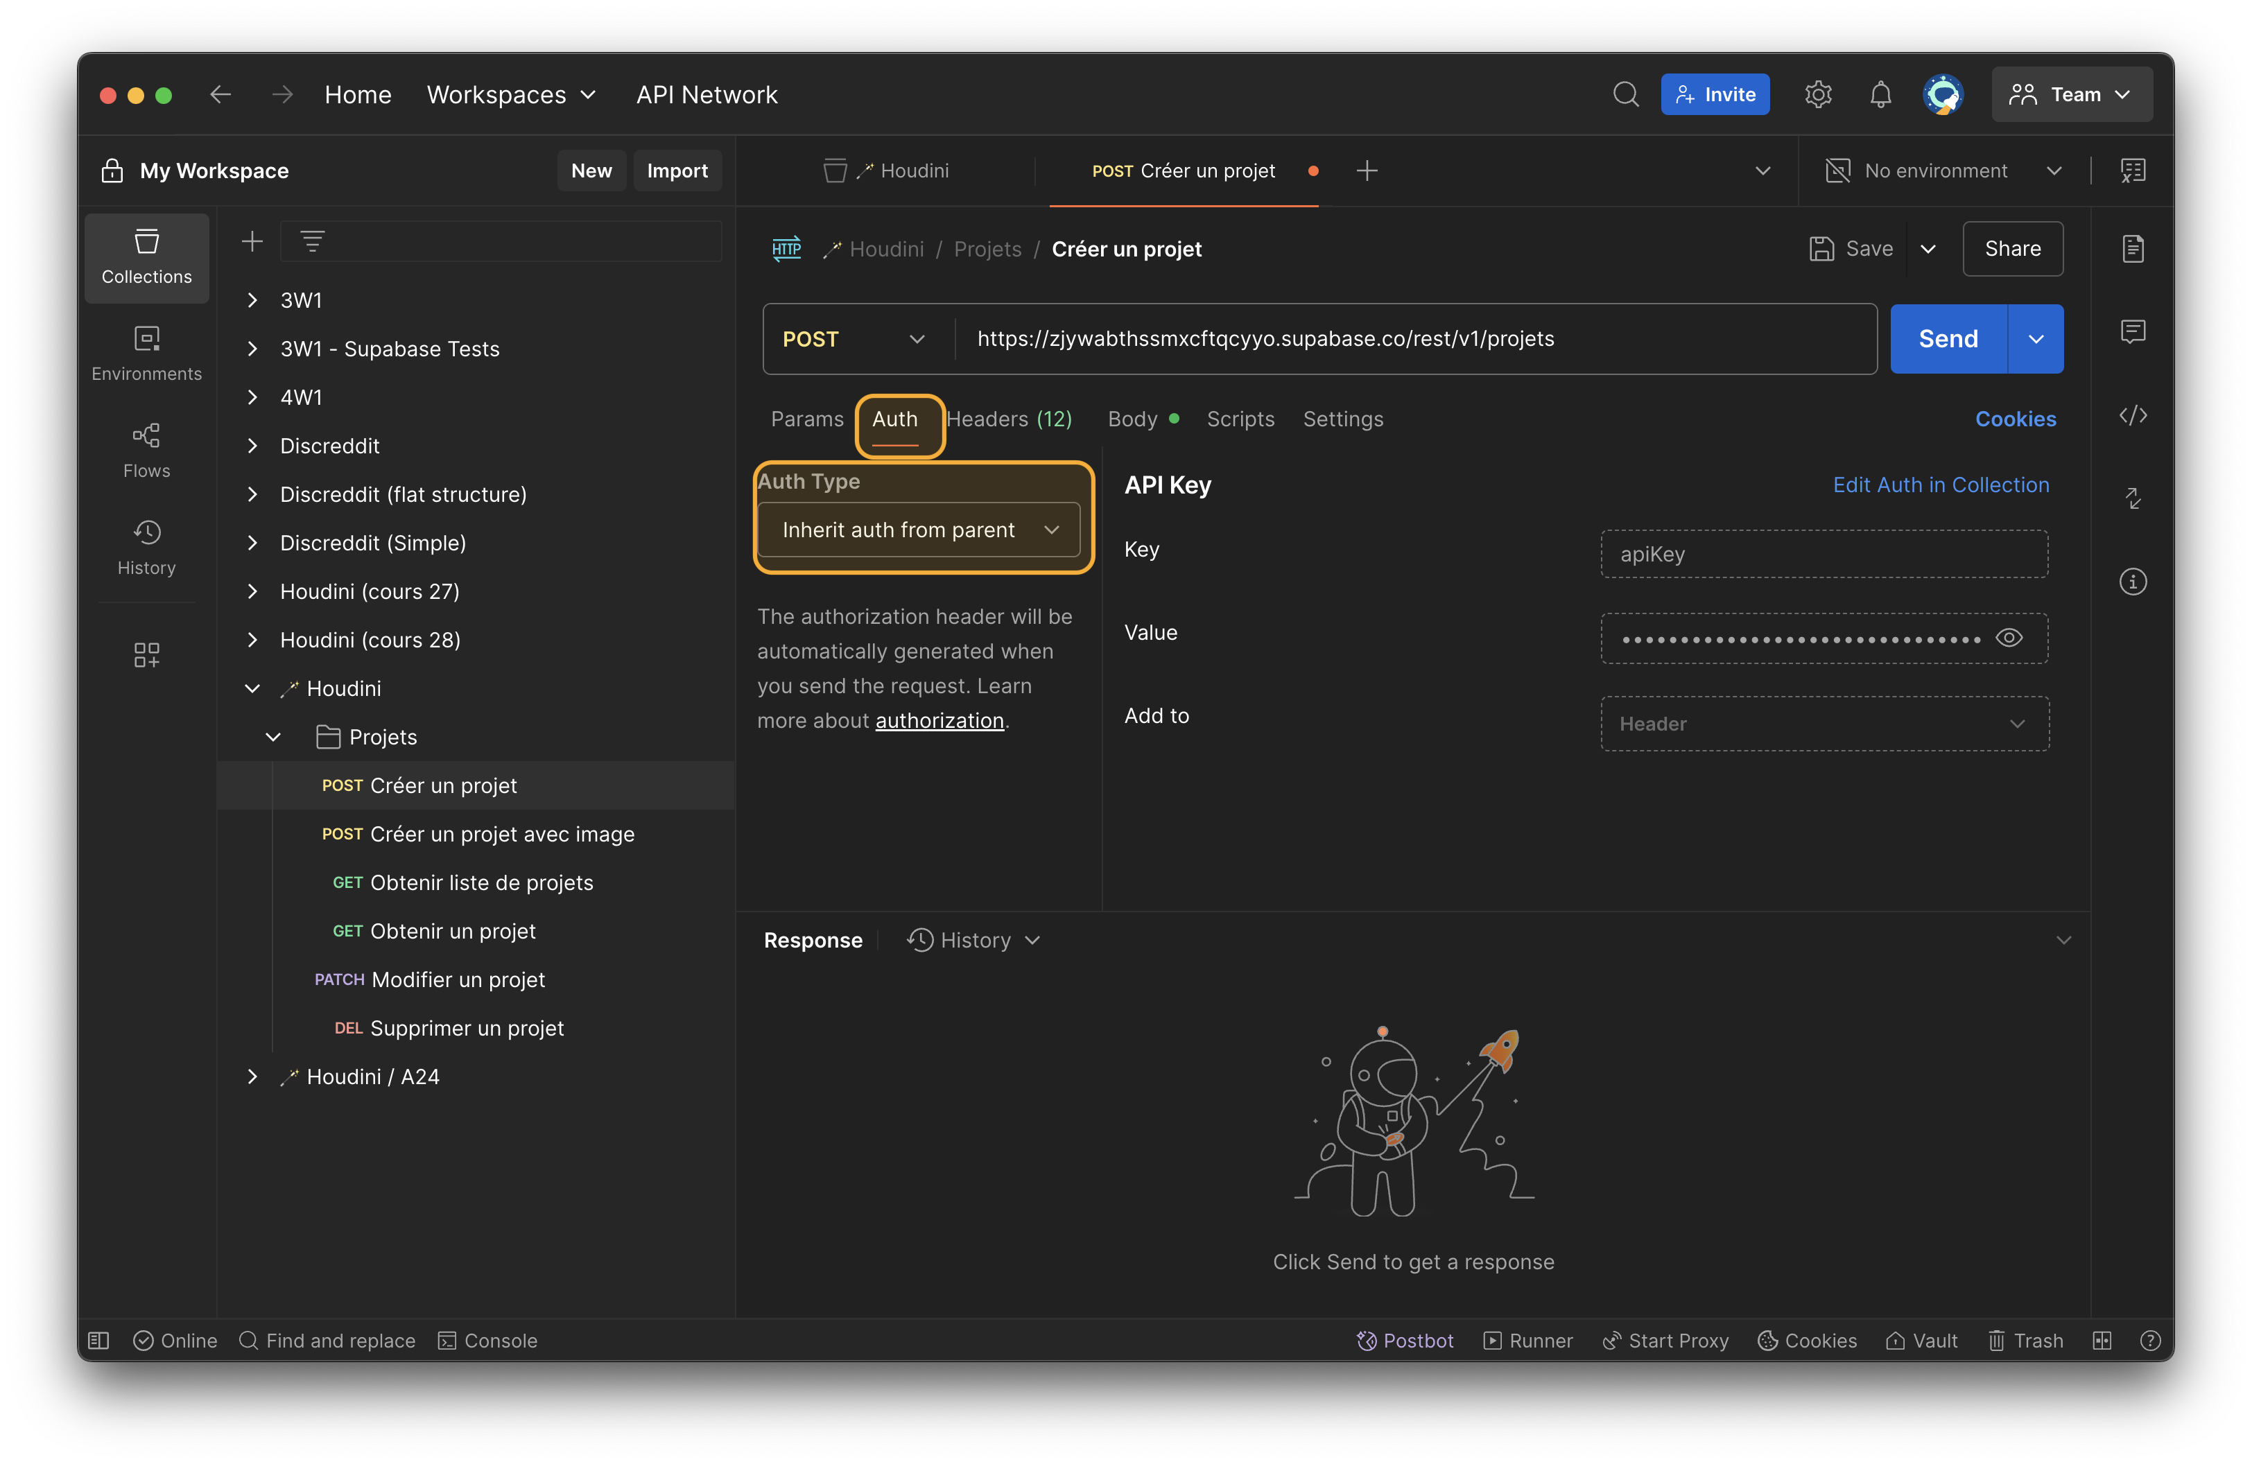Click the plus icon to create a new collection
The width and height of the screenshot is (2252, 1464).
coord(252,242)
